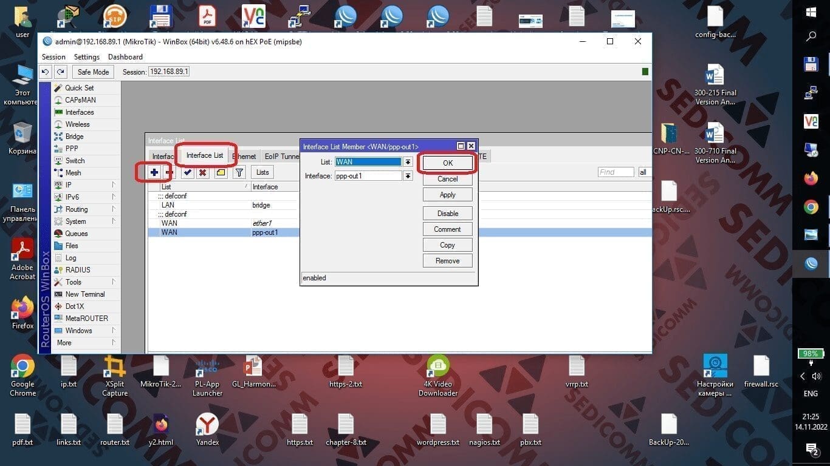The height and width of the screenshot is (466, 830).
Task: Open the List dropdown arrow
Action: point(408,162)
